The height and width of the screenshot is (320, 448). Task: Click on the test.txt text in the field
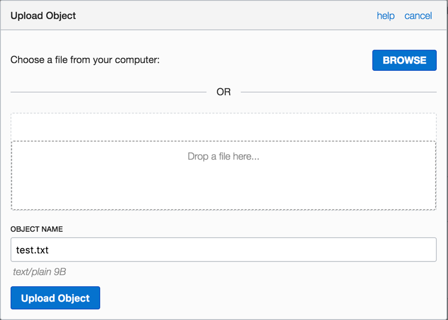point(33,250)
